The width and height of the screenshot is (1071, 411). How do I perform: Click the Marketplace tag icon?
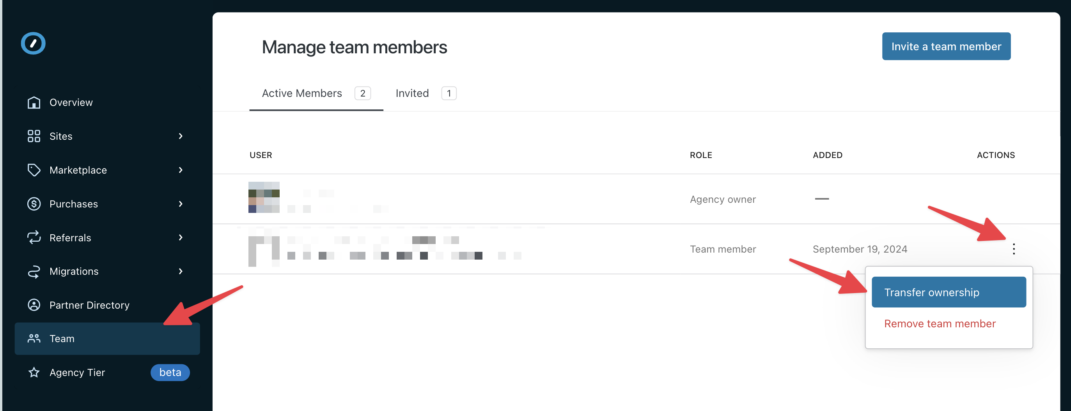tap(34, 170)
